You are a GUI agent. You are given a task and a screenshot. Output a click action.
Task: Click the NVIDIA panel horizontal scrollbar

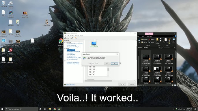click(x=98, y=81)
